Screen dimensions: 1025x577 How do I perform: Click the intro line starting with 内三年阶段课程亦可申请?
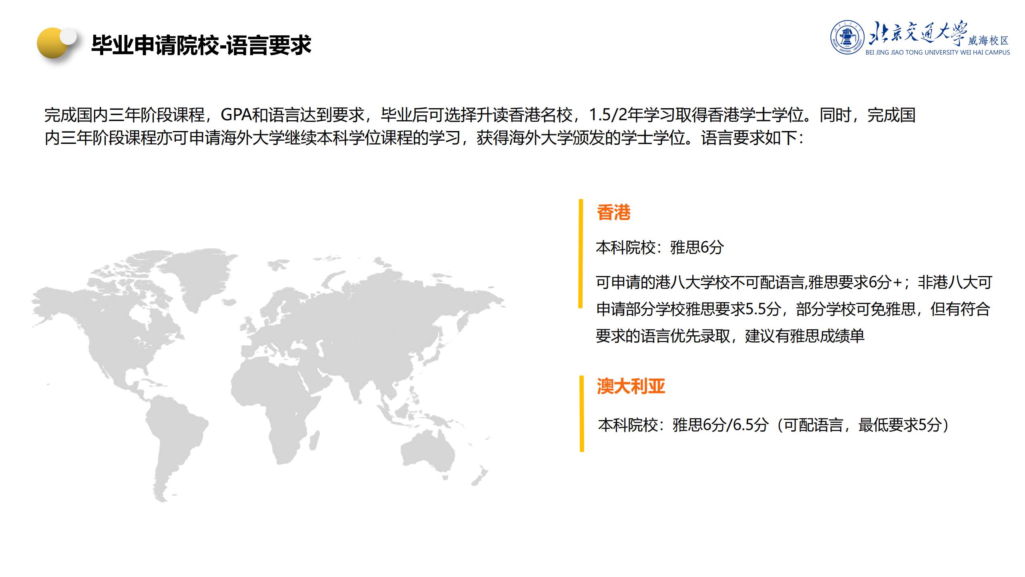click(x=424, y=138)
